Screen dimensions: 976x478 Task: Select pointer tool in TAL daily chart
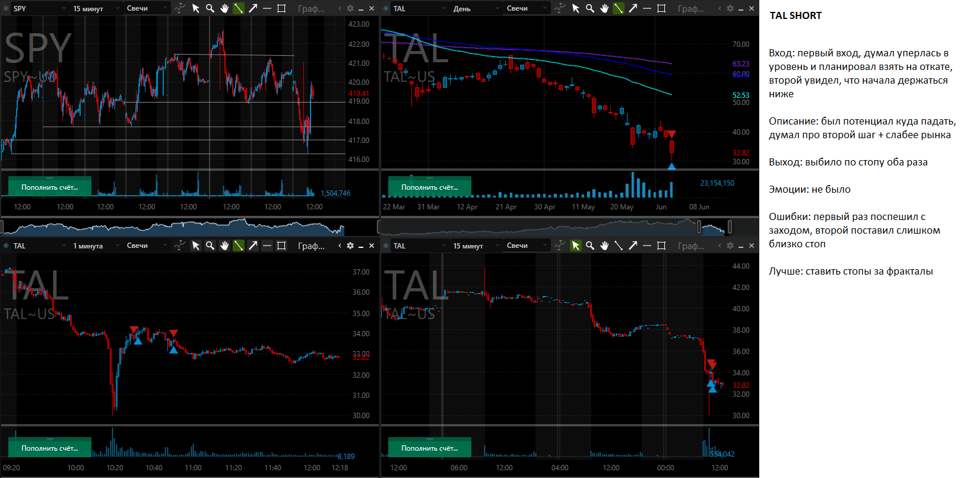tap(576, 8)
